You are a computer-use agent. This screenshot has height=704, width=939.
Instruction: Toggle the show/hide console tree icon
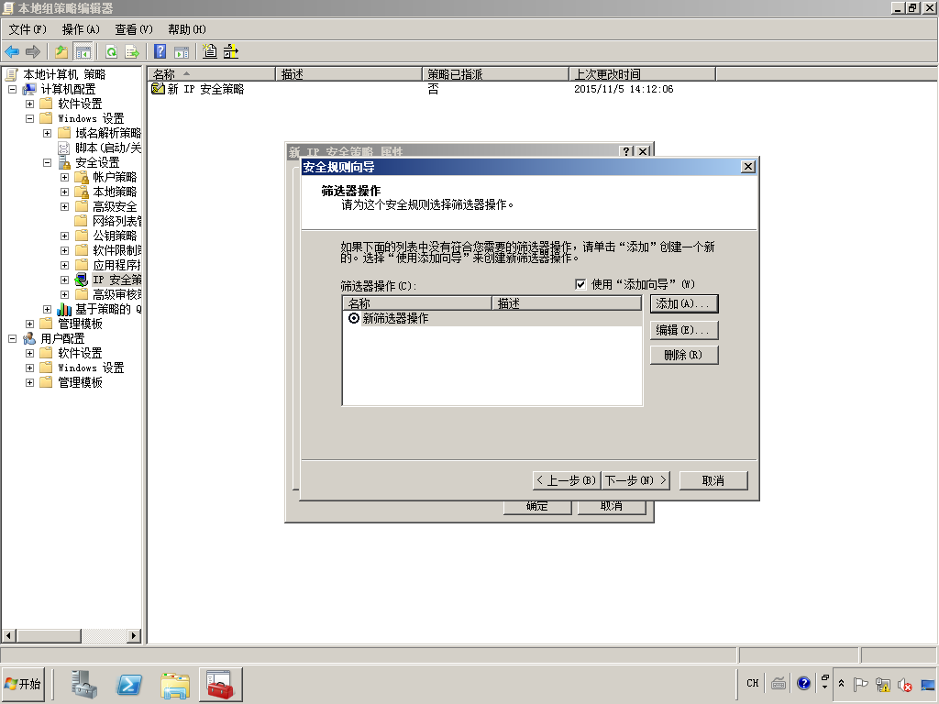[x=83, y=52]
